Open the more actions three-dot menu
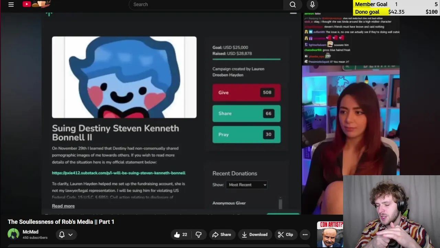The width and height of the screenshot is (440, 248). (305, 235)
